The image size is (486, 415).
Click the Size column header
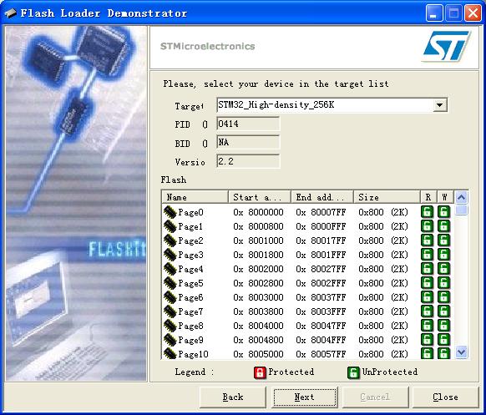[387, 197]
